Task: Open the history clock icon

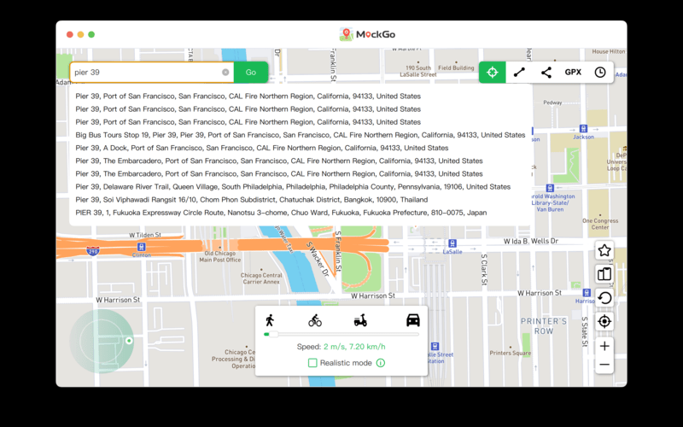Action: tap(600, 73)
